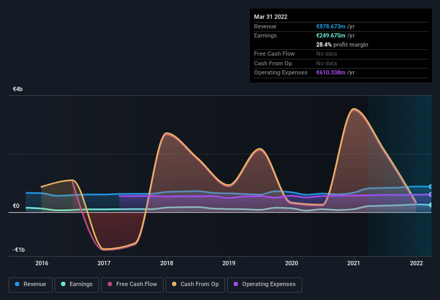Select the 2018 x-axis label

click(167, 263)
